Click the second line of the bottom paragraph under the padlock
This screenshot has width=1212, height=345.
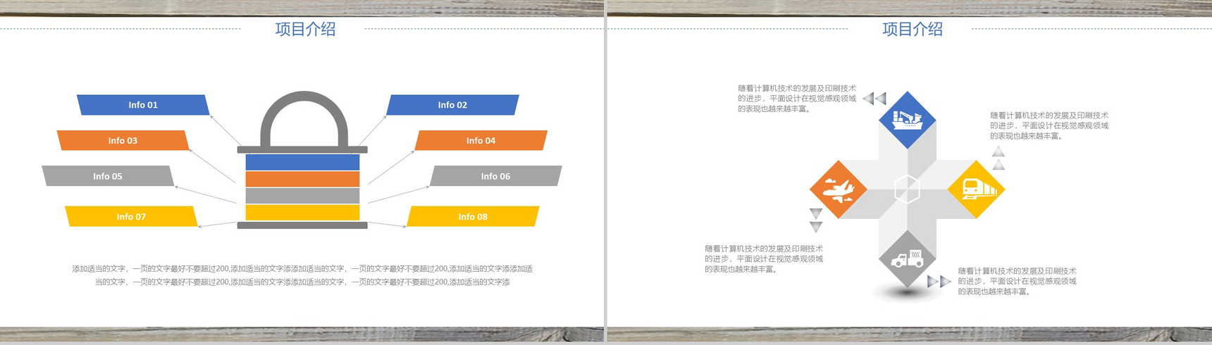click(302, 282)
